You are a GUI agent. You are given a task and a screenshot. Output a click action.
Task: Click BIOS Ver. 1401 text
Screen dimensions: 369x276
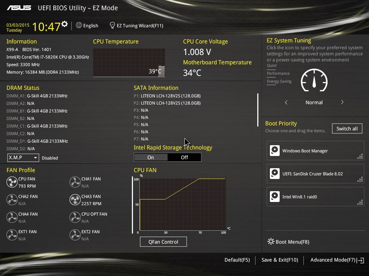click(37, 50)
